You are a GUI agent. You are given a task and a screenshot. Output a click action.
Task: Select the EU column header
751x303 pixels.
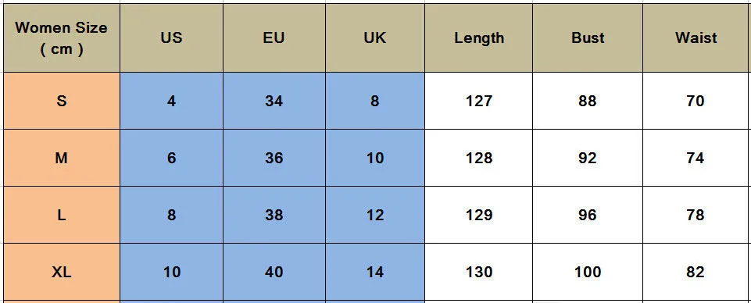coord(274,37)
